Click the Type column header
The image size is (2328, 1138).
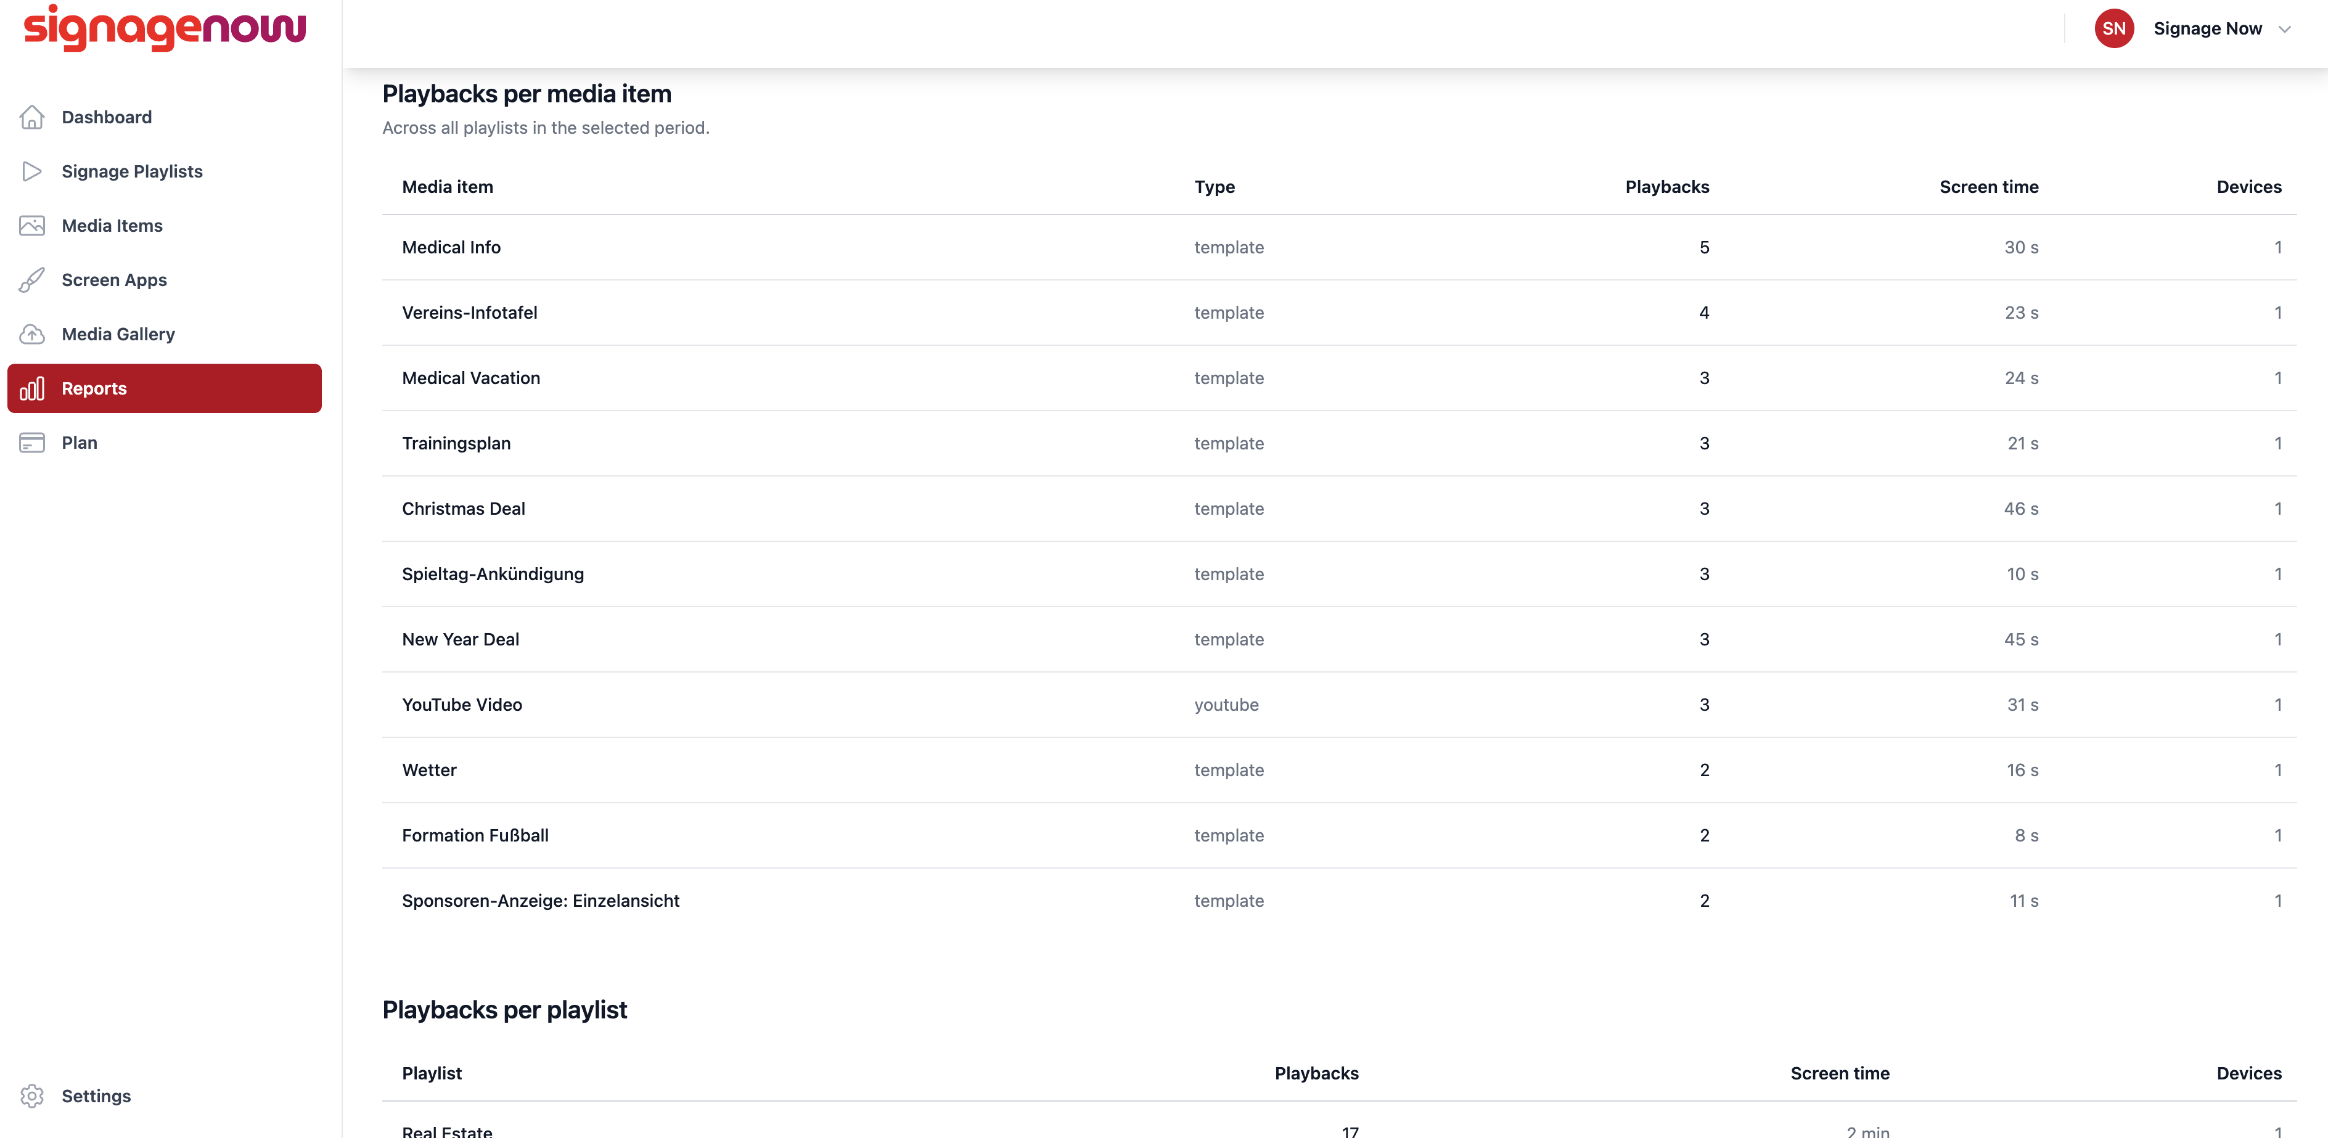coord(1214,187)
